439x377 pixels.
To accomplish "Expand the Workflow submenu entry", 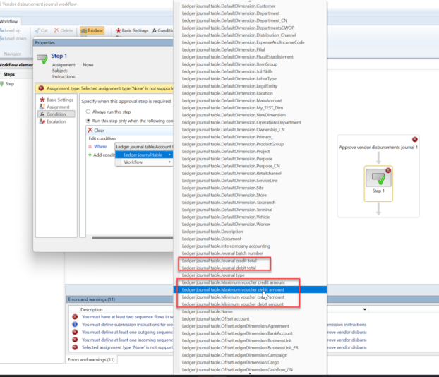I will pos(143,162).
